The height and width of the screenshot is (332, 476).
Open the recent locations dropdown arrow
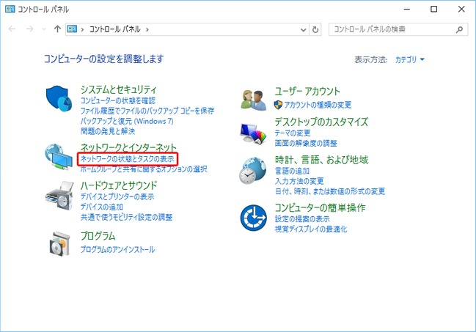point(44,29)
